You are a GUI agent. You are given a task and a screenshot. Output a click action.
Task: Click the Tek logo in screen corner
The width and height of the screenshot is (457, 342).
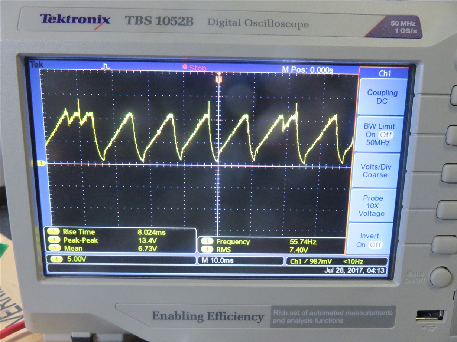pos(36,65)
